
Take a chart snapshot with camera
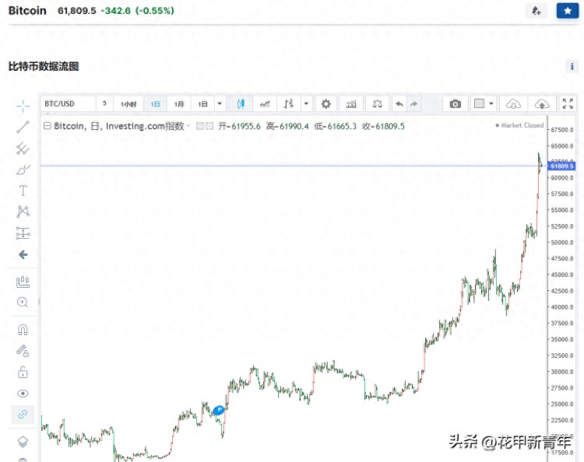(456, 103)
